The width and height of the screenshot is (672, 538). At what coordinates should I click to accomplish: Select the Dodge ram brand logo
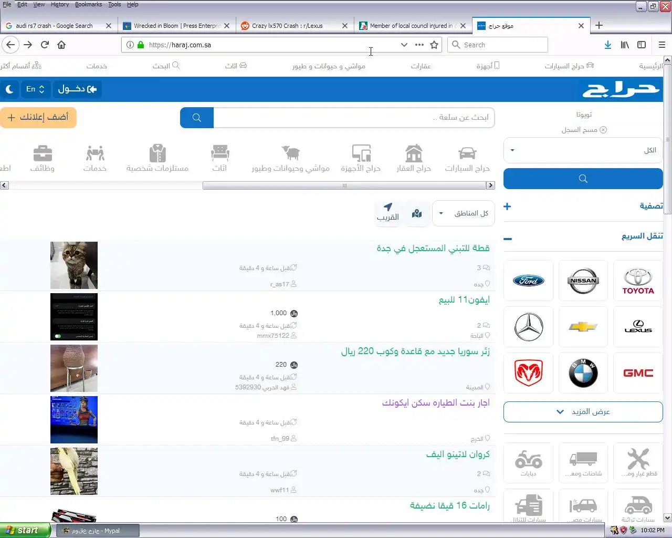[528, 373]
